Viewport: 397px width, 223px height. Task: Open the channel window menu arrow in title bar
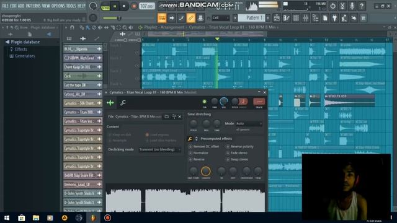click(106, 92)
